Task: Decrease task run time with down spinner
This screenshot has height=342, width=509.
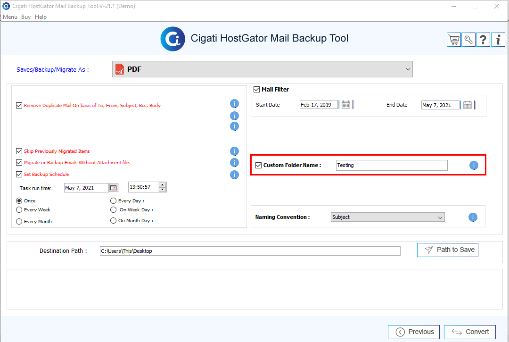Action: [x=162, y=189]
